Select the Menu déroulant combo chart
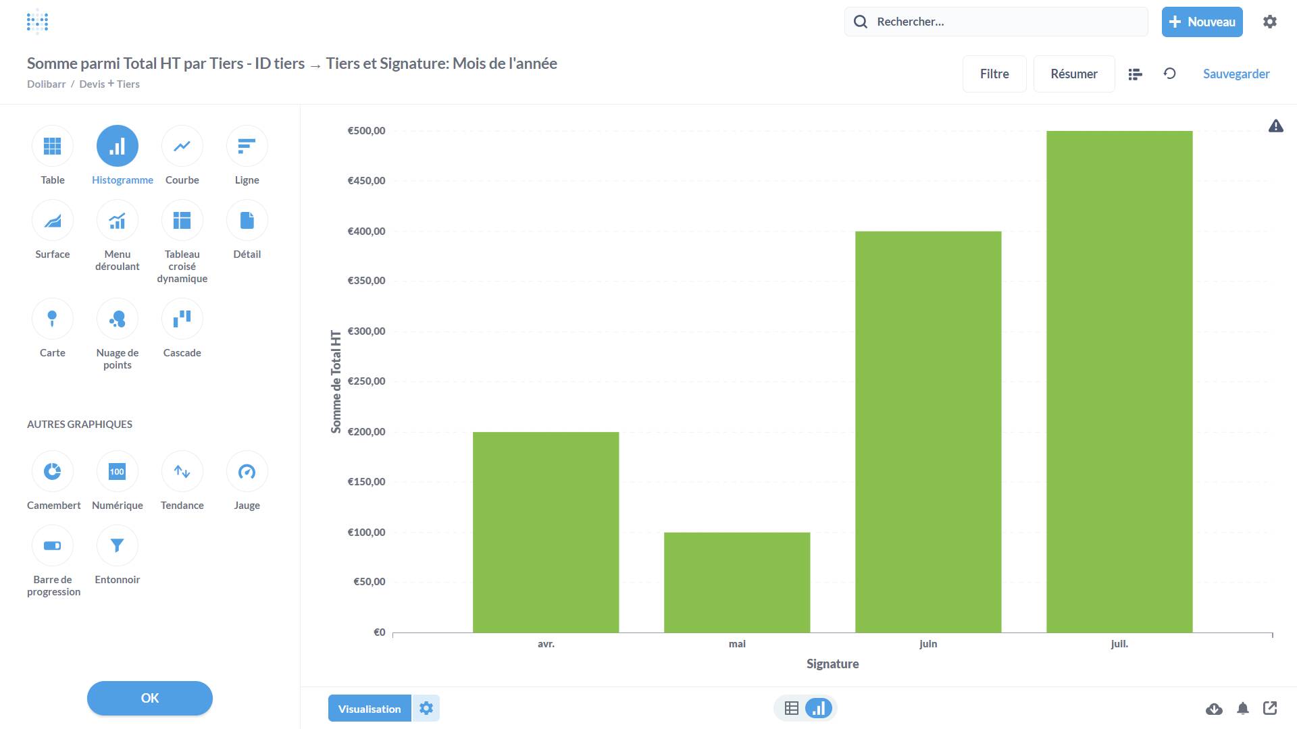This screenshot has height=729, width=1297. click(x=118, y=220)
